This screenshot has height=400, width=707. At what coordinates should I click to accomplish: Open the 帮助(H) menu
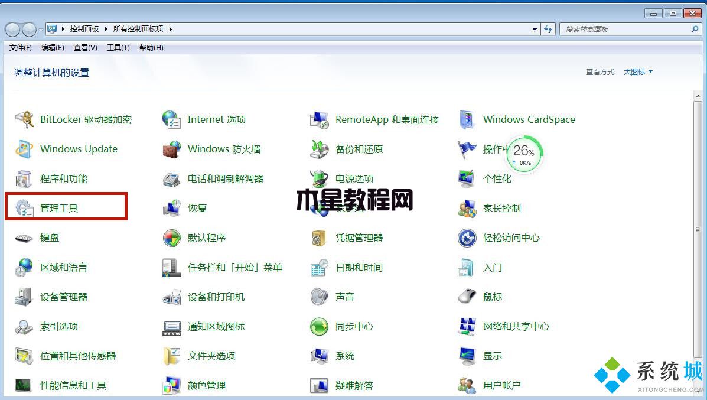[151, 48]
